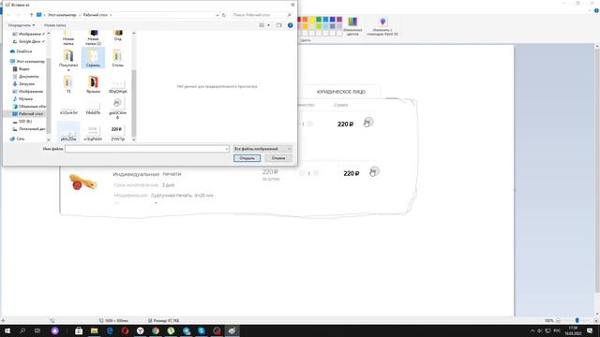Launch Yandex Browser from the taskbar
Screen dimensions: 600x337
tap(140, 330)
